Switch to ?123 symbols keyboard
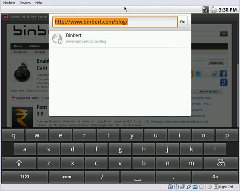 click(25, 177)
